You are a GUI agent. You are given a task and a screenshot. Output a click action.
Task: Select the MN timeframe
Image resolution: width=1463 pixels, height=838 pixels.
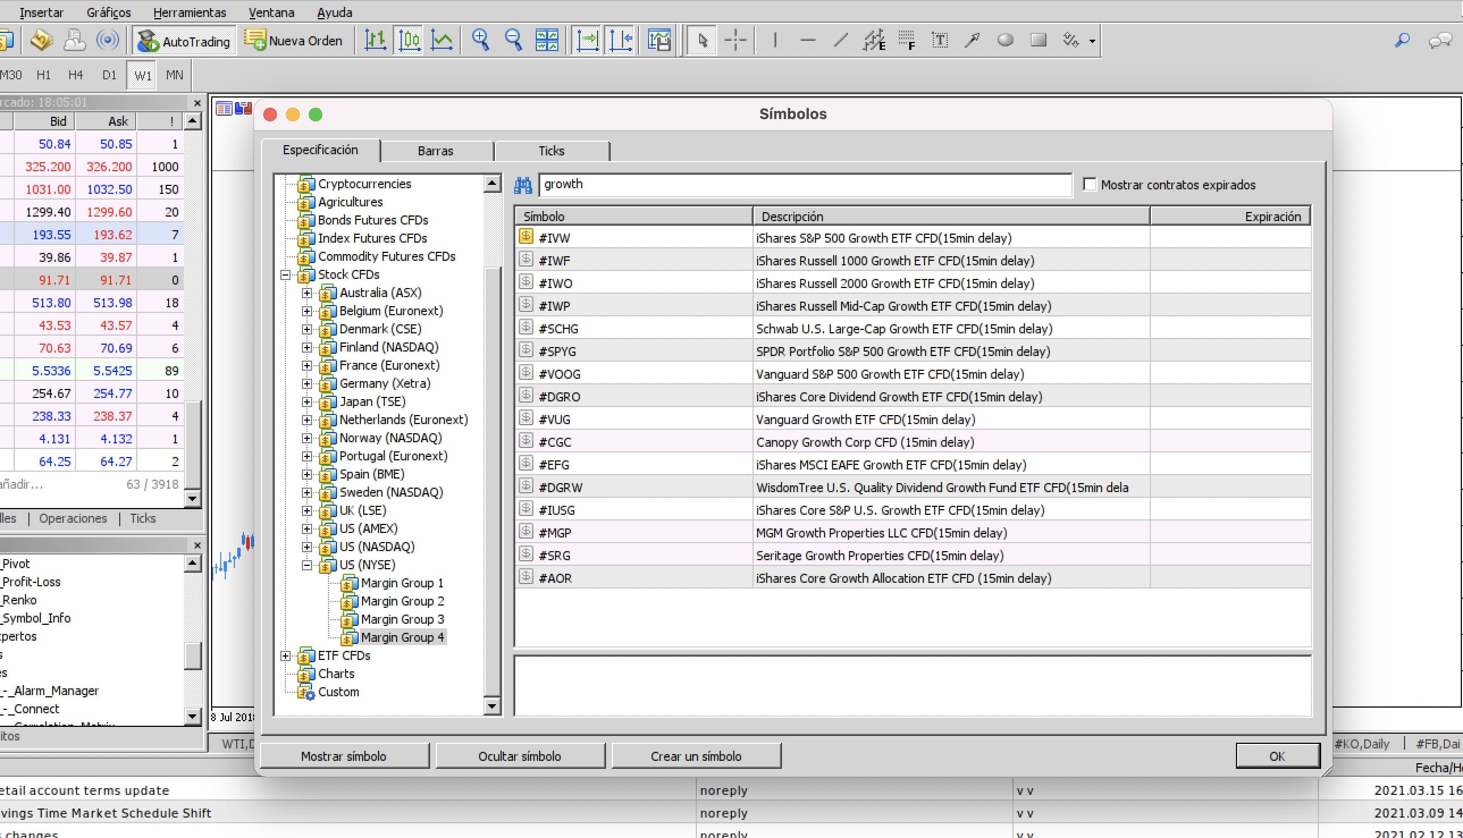pyautogui.click(x=175, y=75)
